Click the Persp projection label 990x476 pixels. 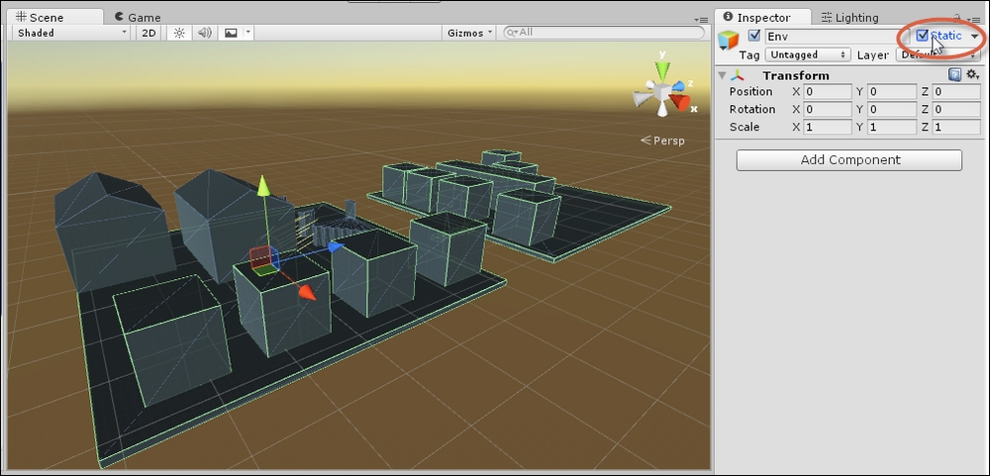coord(668,141)
